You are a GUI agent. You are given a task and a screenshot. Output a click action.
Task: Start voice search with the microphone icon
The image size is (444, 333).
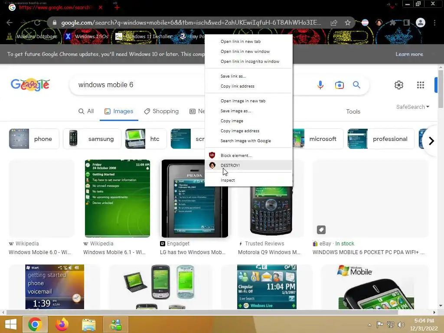coord(320,85)
